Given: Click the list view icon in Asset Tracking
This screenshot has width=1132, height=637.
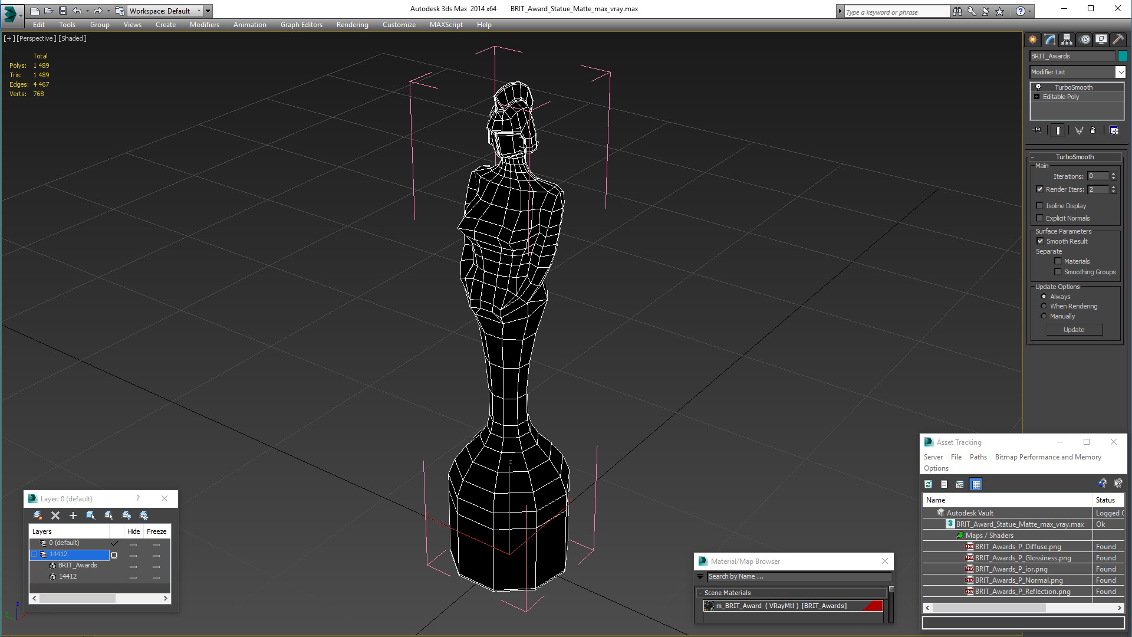Looking at the screenshot, I should coord(944,484).
